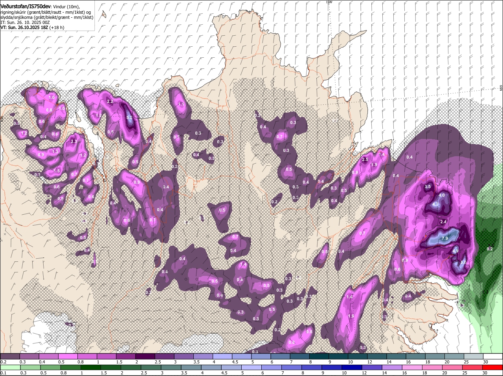Screen dimensions: 503x376
Task: Pick the 4.0 precipitation value label
Action: pos(442,195)
